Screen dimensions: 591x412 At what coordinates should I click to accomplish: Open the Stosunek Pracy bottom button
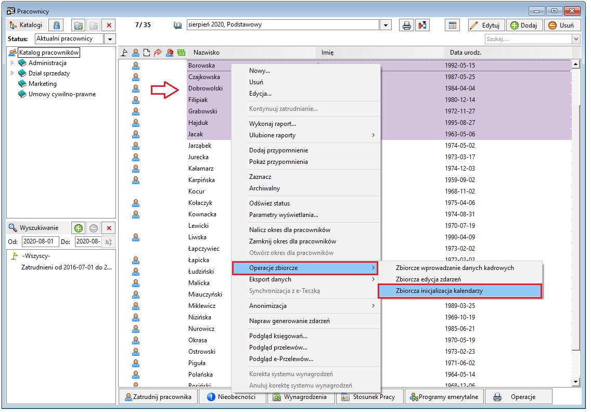coord(369,397)
